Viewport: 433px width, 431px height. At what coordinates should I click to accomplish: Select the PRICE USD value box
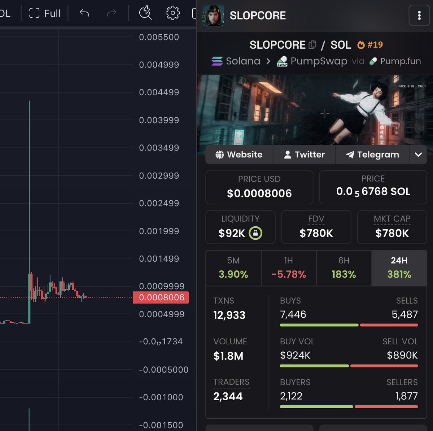click(259, 187)
